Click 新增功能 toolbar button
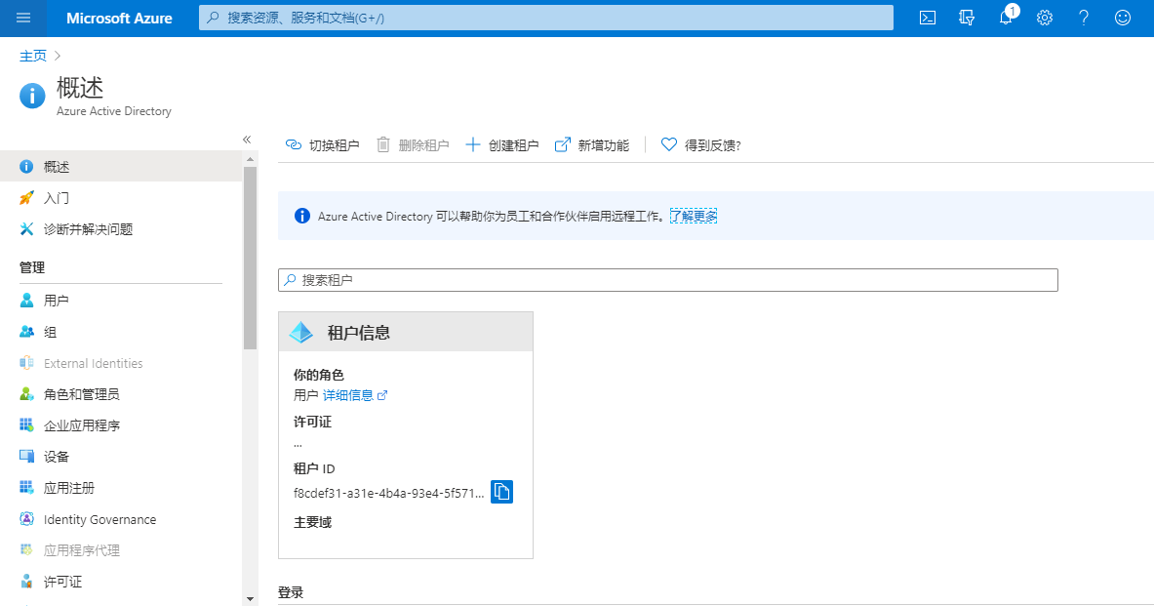 [x=592, y=145]
